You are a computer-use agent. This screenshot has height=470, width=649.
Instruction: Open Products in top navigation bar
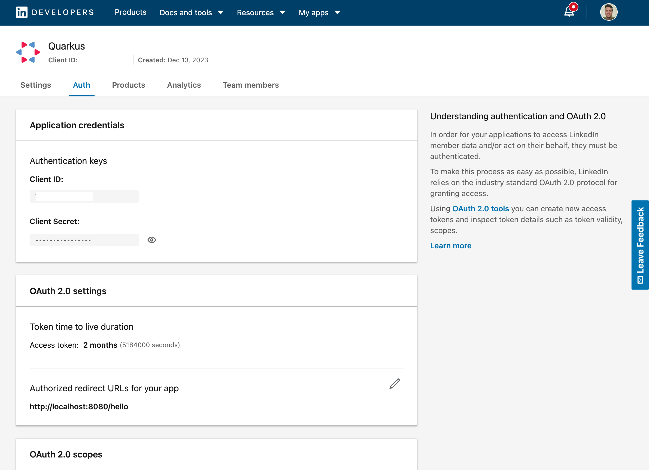click(131, 12)
